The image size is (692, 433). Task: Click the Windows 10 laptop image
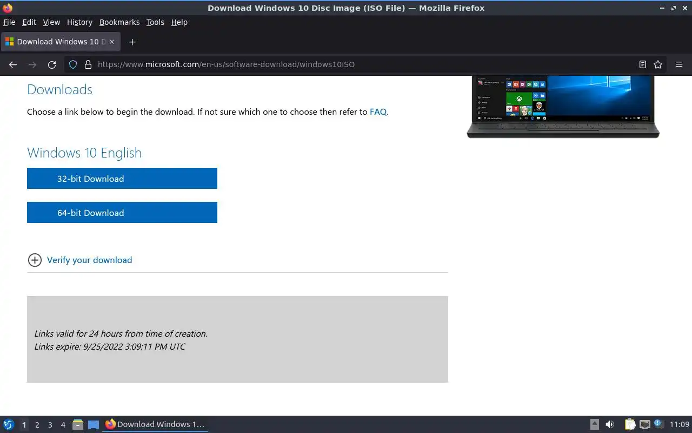(x=563, y=107)
